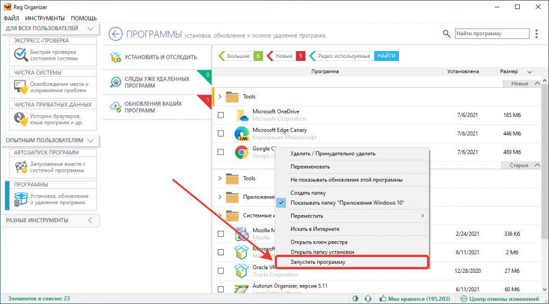This screenshot has width=549, height=304.
Task: Click the Приложения folder icon
Action: point(232,197)
